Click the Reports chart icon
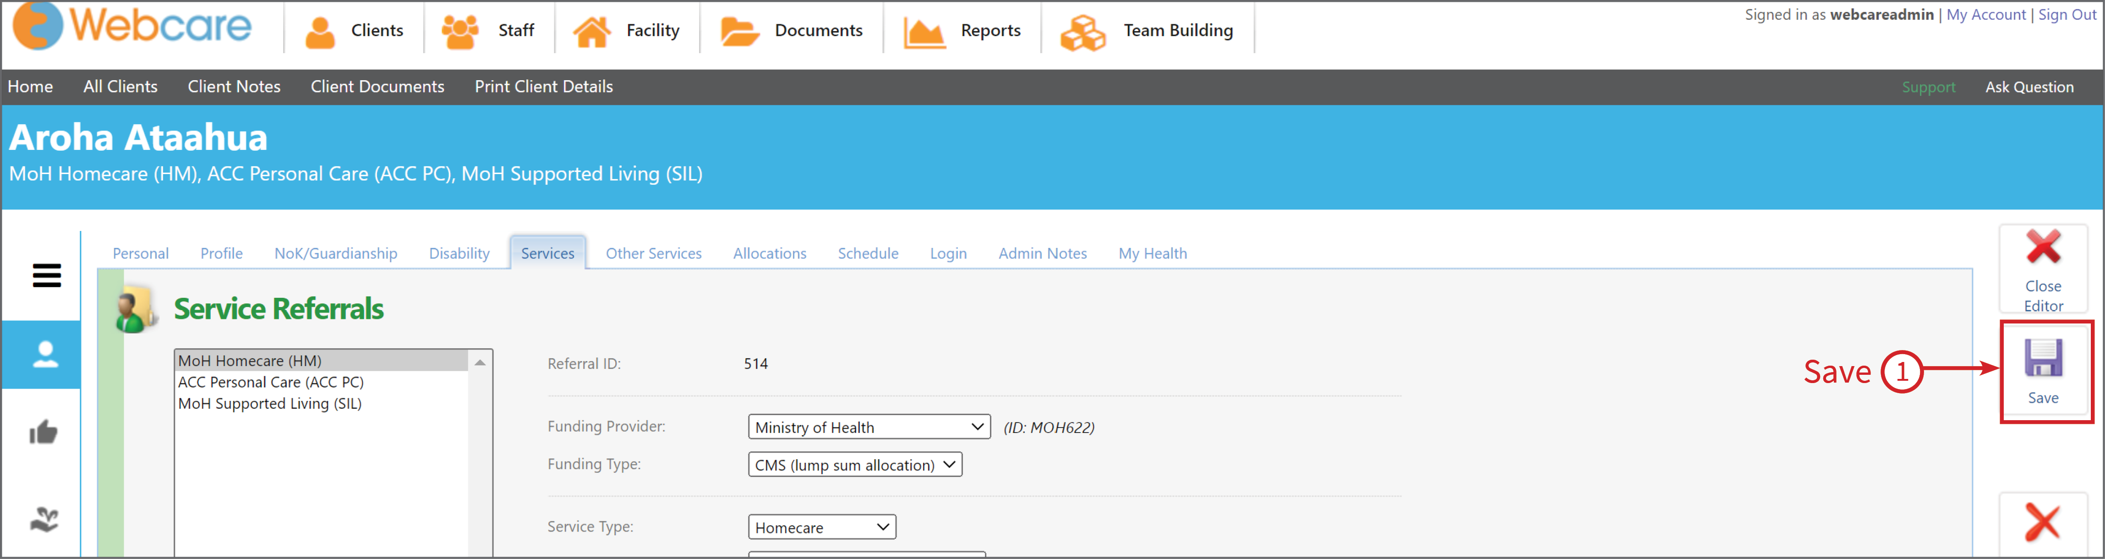This screenshot has height=559, width=2105. tap(924, 32)
